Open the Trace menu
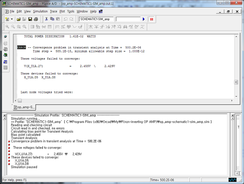 tap(53, 11)
